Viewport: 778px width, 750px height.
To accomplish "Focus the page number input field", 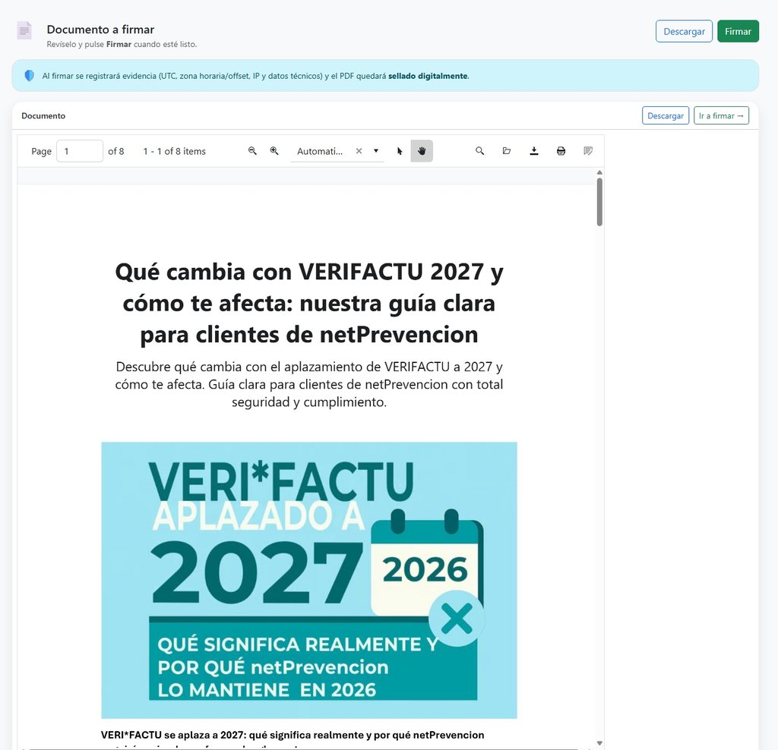I will coord(79,151).
